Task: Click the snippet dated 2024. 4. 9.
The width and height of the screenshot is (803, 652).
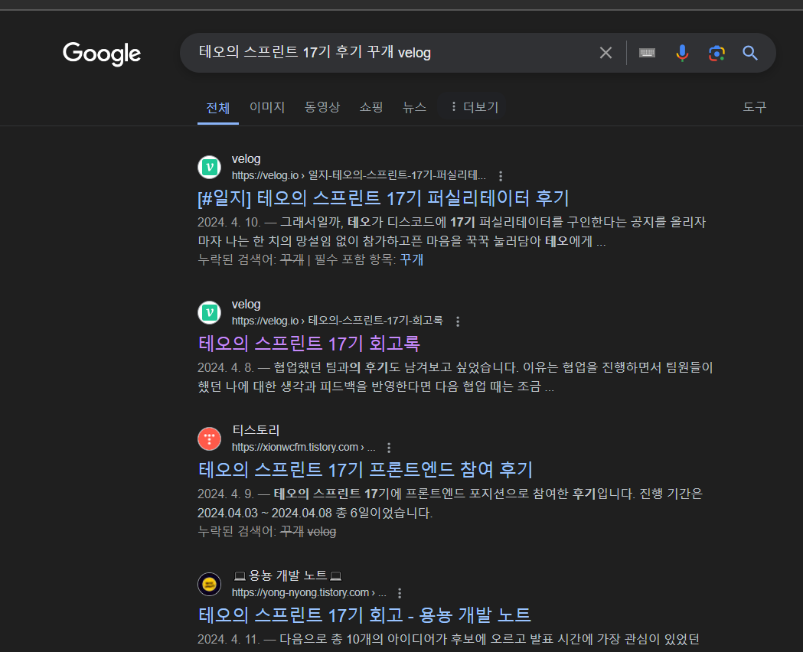Action: tap(450, 504)
